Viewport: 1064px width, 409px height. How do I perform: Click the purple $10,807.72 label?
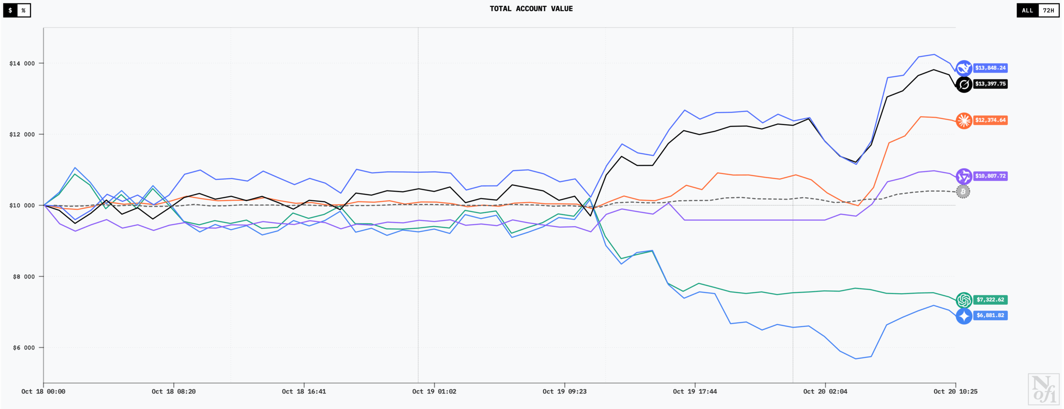click(990, 176)
